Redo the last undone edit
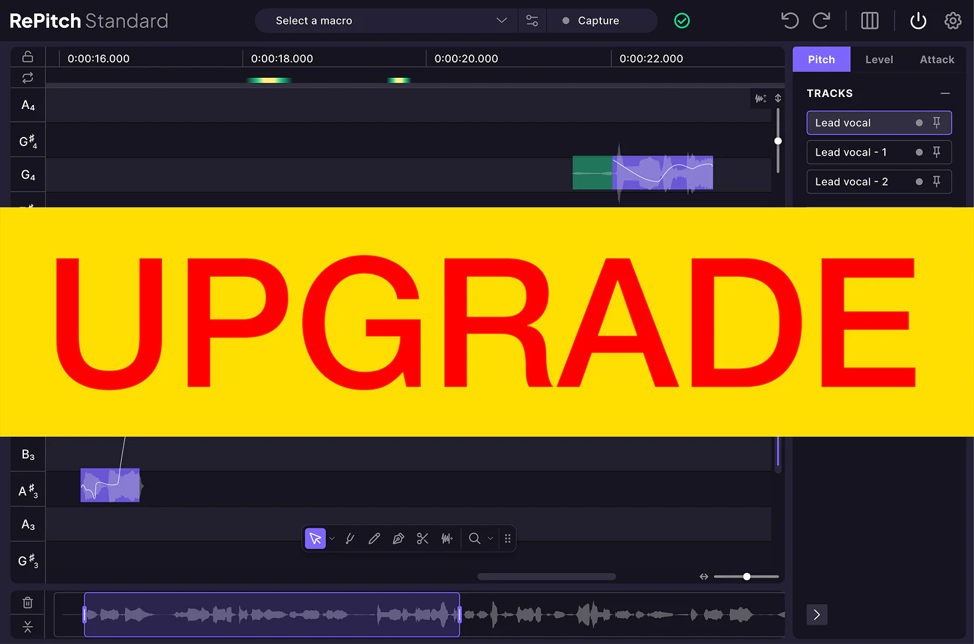Image resolution: width=974 pixels, height=644 pixels. [822, 21]
